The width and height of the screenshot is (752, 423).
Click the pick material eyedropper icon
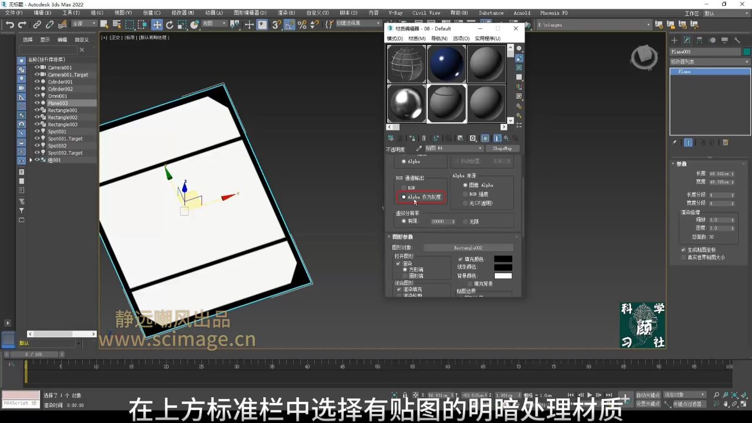point(419,149)
